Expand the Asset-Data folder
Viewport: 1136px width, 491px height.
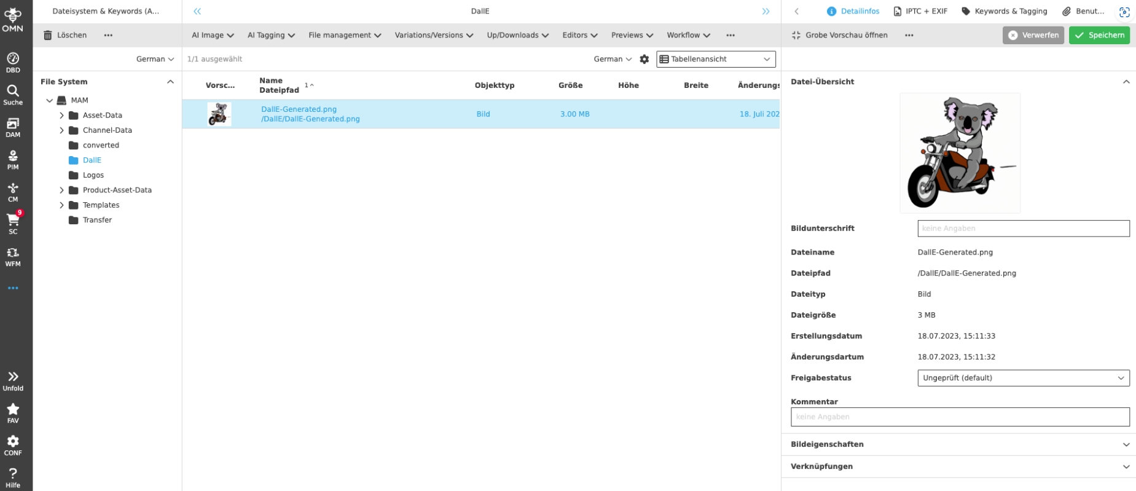[61, 116]
